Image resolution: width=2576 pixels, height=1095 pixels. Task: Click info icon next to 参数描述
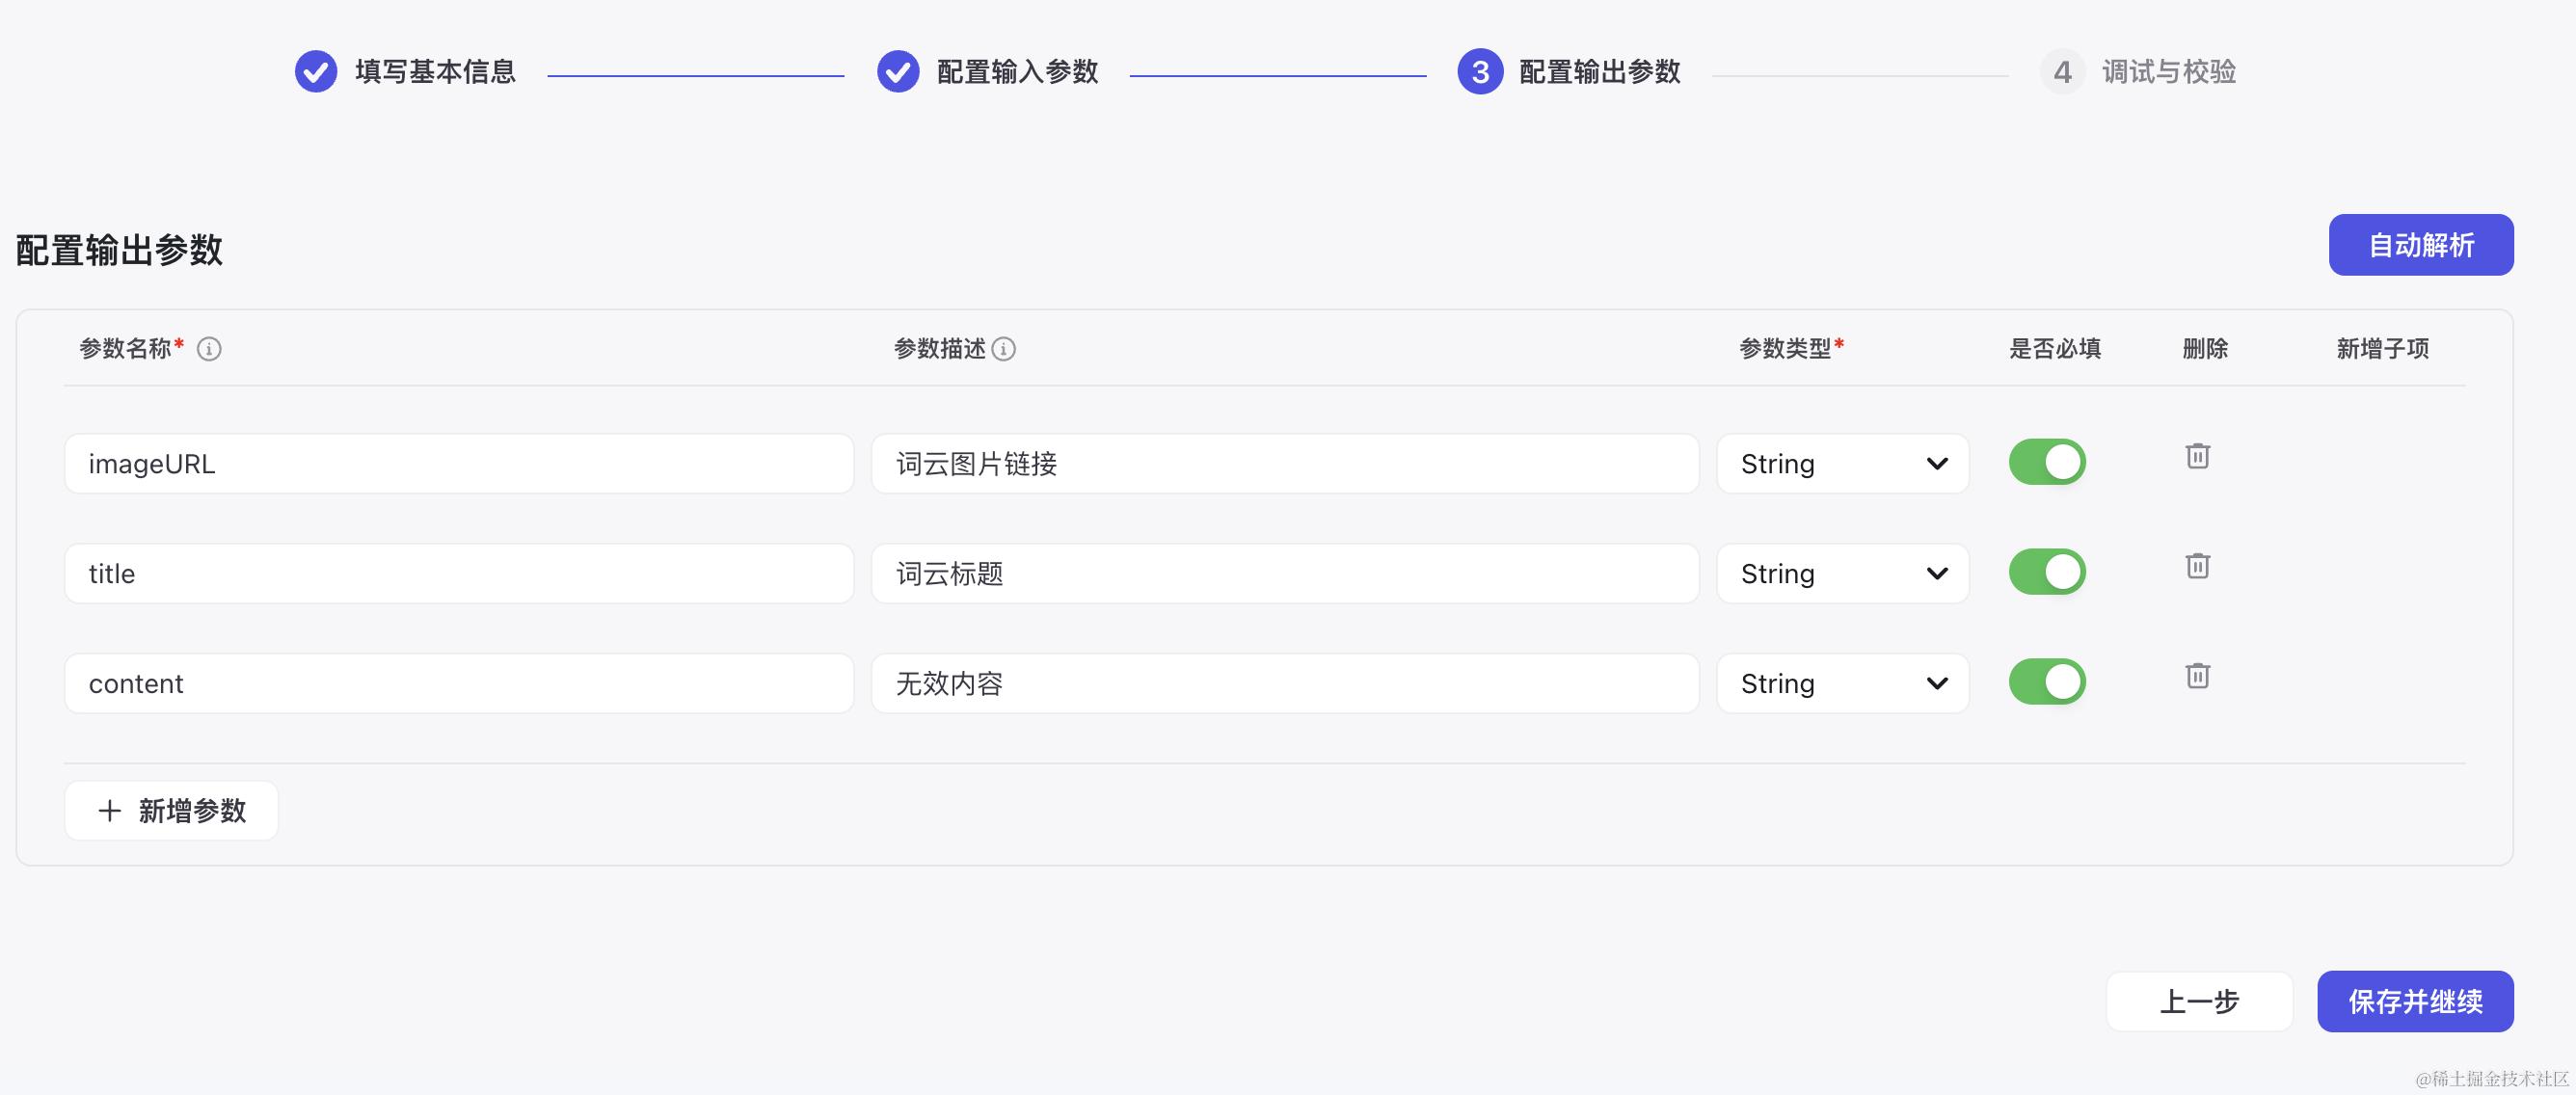pyautogui.click(x=1004, y=349)
